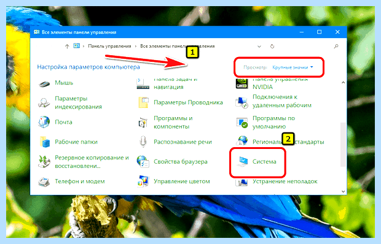Open the Параметры Проводника link

(x=188, y=102)
